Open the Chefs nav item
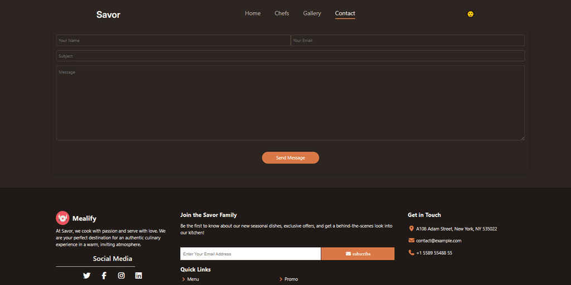The image size is (571, 285). coord(282,13)
